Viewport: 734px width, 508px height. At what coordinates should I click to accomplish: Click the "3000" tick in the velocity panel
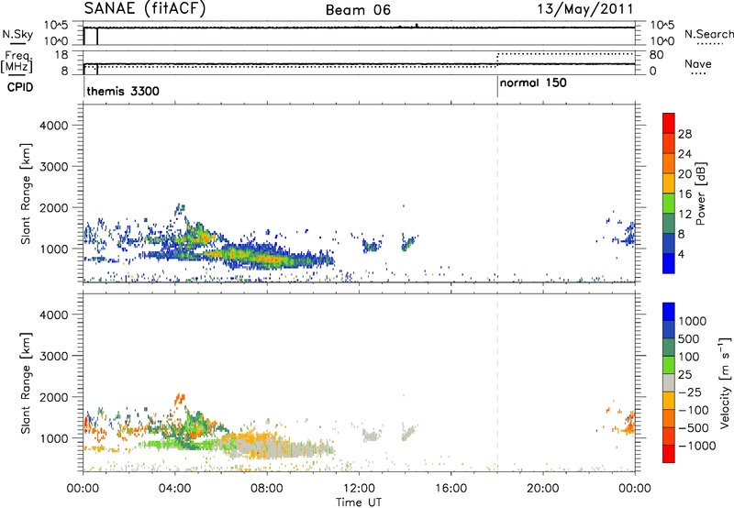[x=54, y=356]
